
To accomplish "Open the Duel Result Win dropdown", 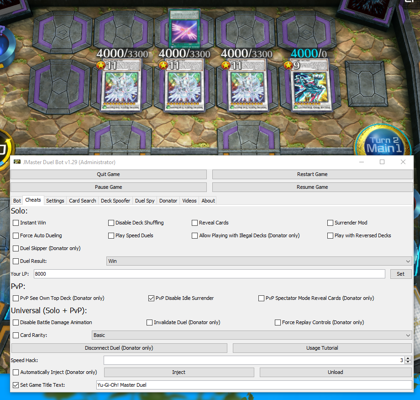I will coord(259,261).
